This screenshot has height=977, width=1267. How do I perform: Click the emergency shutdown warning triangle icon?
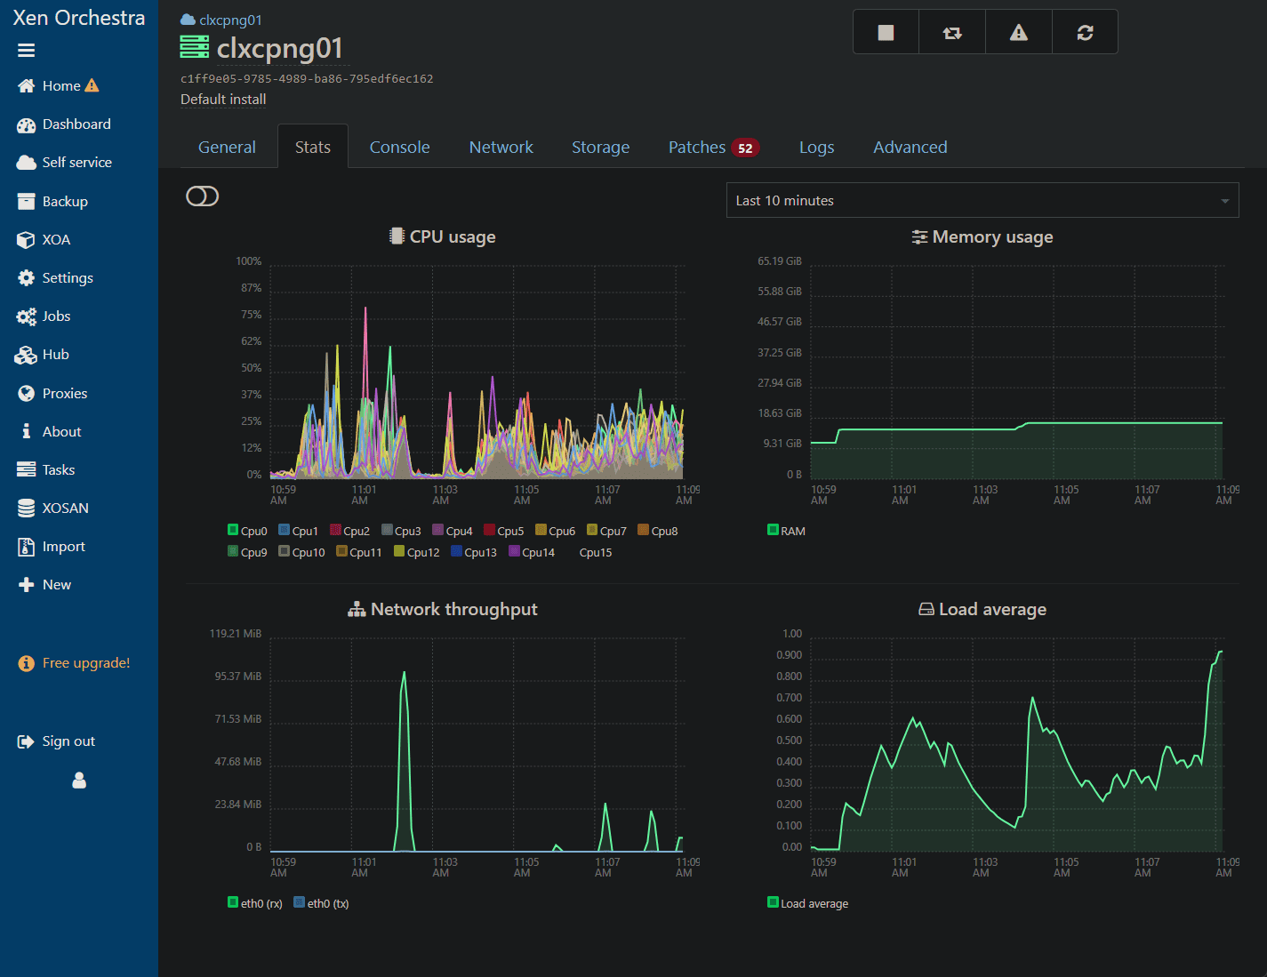(x=1019, y=33)
